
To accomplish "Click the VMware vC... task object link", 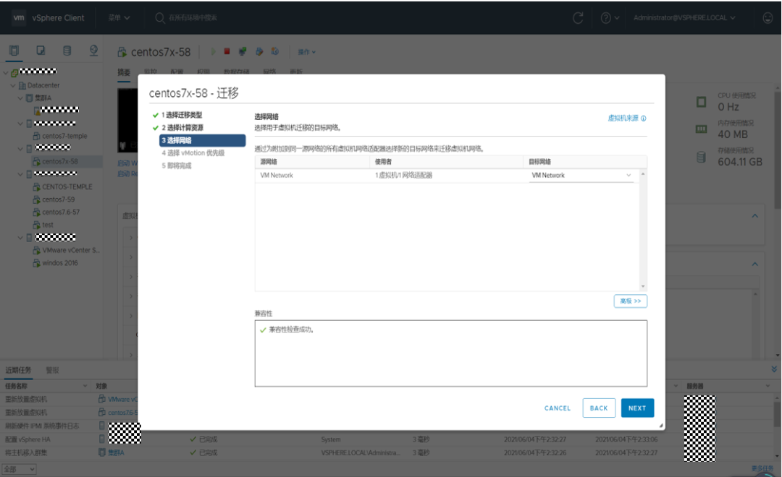I will [122, 400].
